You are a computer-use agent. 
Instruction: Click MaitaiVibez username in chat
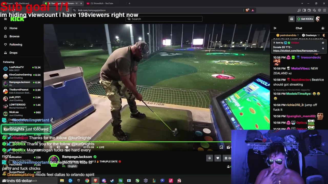pyautogui.click(x=300, y=68)
